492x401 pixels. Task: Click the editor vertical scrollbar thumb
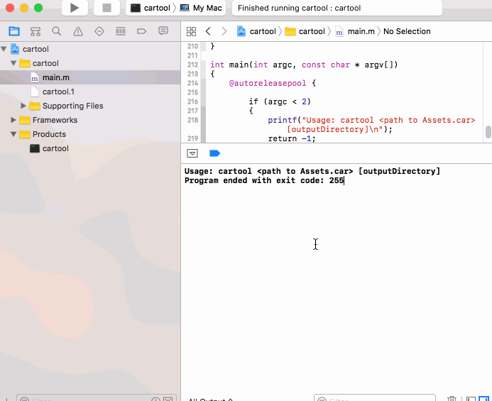[x=488, y=132]
